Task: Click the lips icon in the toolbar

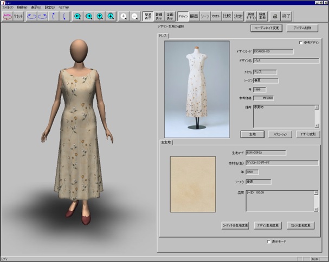Action: click(x=8, y=17)
